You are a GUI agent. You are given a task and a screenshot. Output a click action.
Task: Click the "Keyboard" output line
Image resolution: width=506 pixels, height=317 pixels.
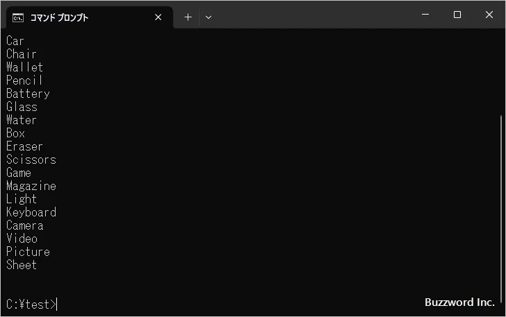click(31, 212)
